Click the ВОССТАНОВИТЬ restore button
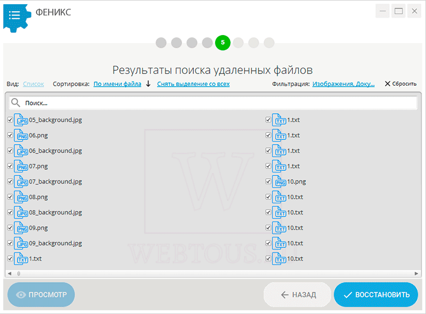The height and width of the screenshot is (314, 426). pos(376,295)
